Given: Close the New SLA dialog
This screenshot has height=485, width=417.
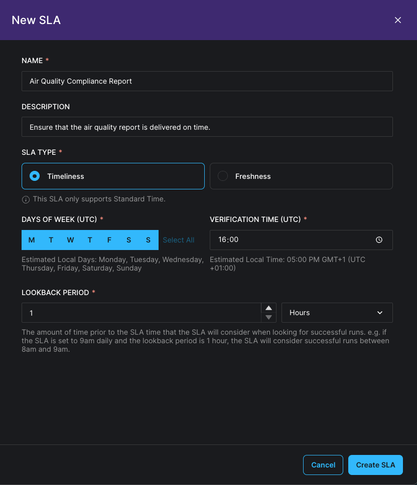Looking at the screenshot, I should coord(398,20).
